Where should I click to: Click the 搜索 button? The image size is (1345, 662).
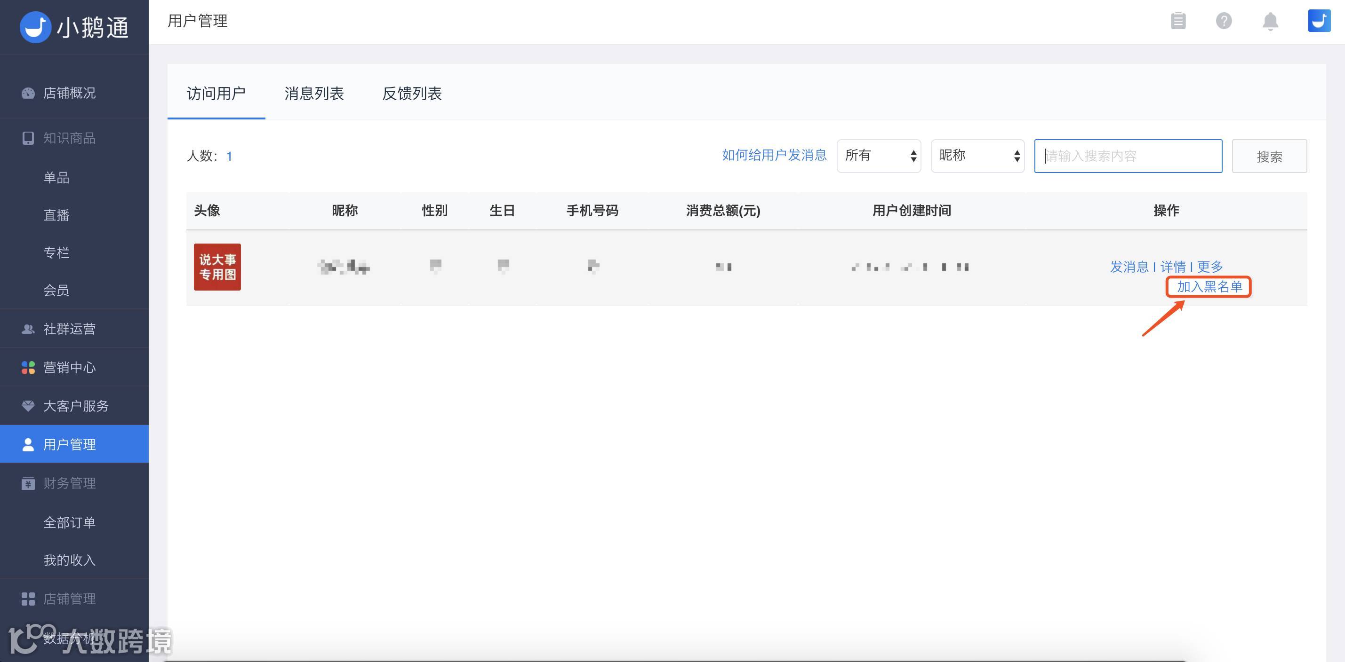(1269, 156)
